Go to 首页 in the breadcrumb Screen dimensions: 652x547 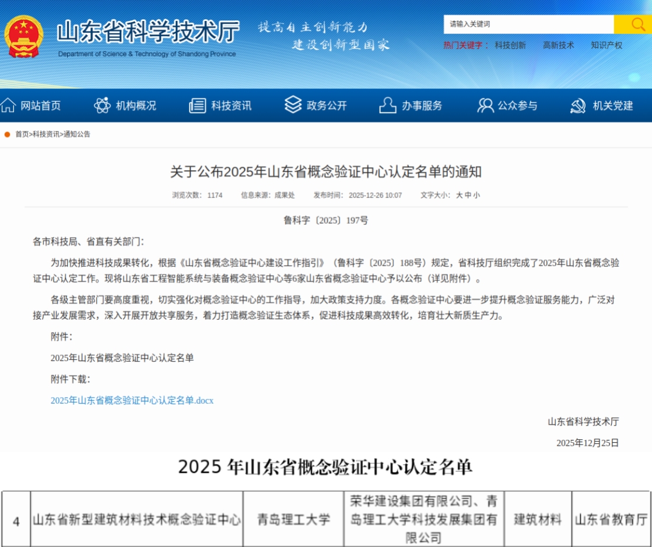22,135
